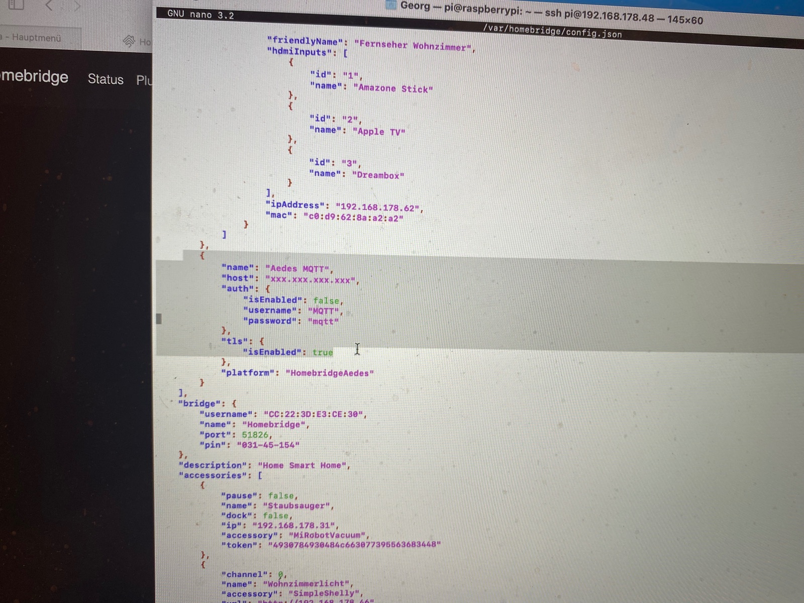Click the host value xxx.xxx.xxx.xxx

312,280
